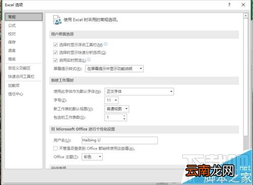
Task: Select the 常规 category in sidebar
Action: point(24,17)
